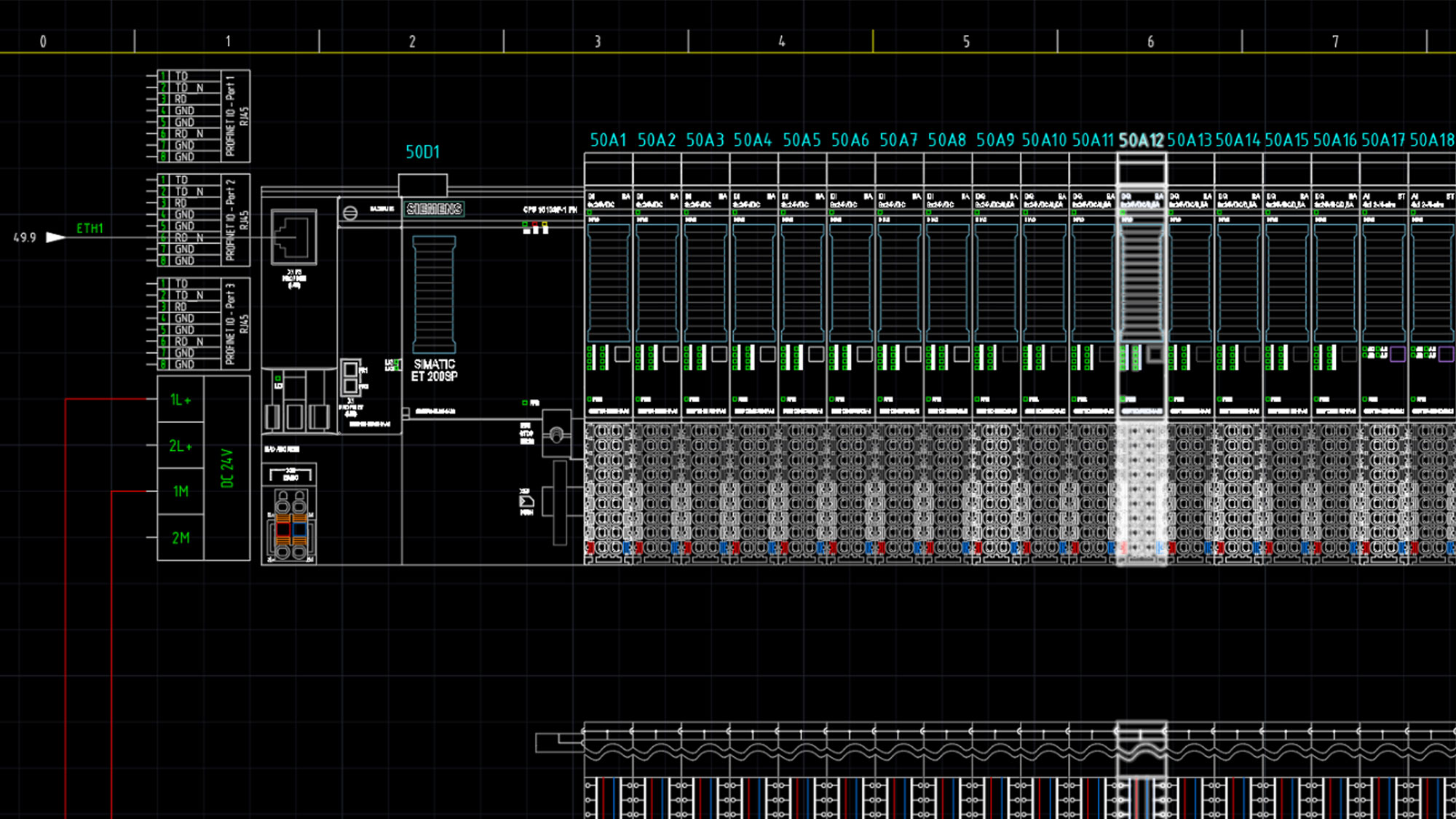Select the 24V power connector symbol below the CPU
The height and width of the screenshot is (819, 1456).
pos(291,524)
